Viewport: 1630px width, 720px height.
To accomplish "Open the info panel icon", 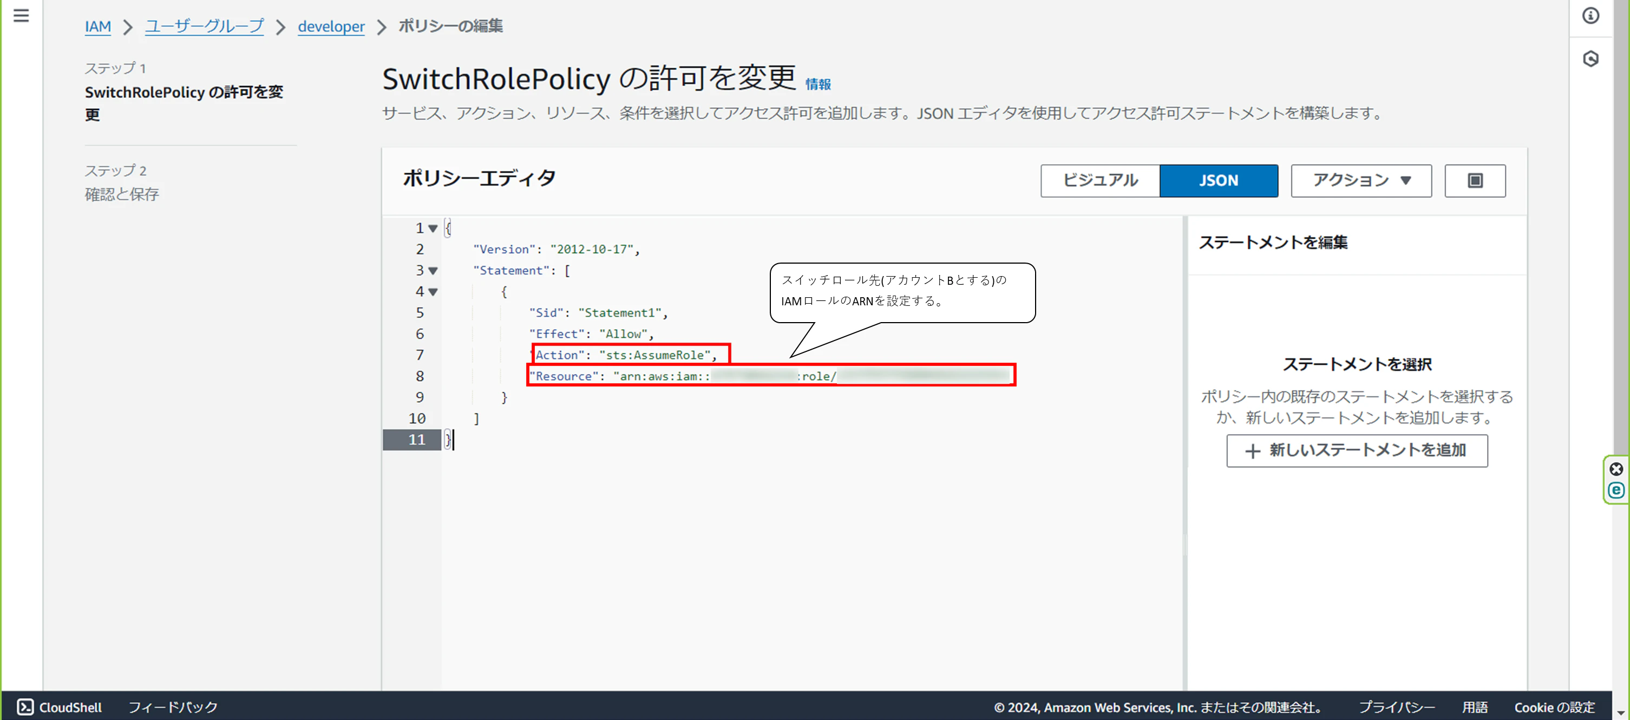I will pyautogui.click(x=1590, y=15).
